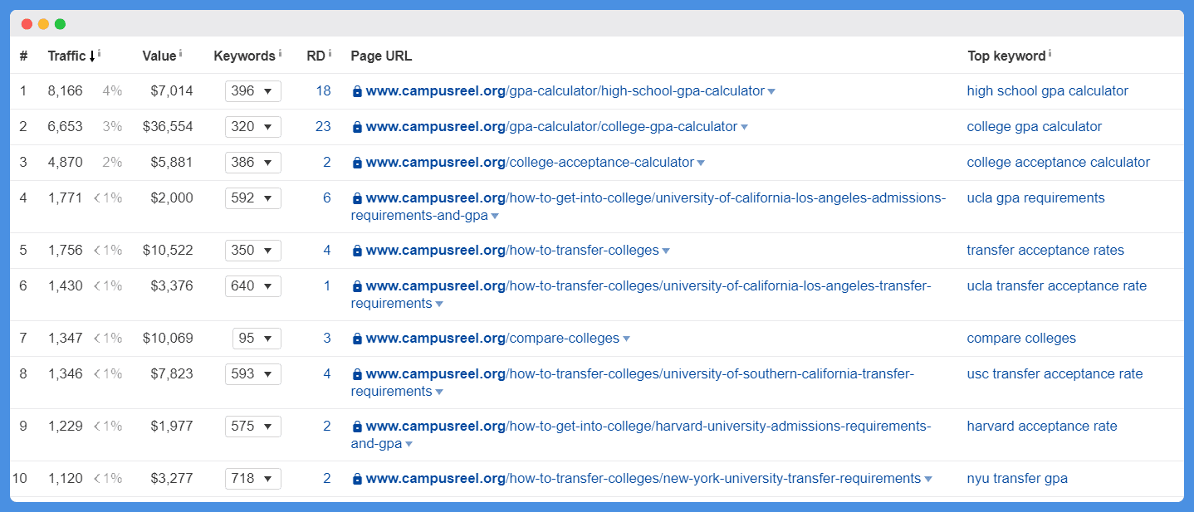Open the 592 keywords dropdown
1194x512 pixels.
253,198
